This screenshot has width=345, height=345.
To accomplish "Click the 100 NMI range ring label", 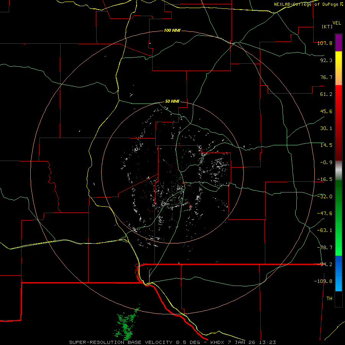I will click(172, 30).
